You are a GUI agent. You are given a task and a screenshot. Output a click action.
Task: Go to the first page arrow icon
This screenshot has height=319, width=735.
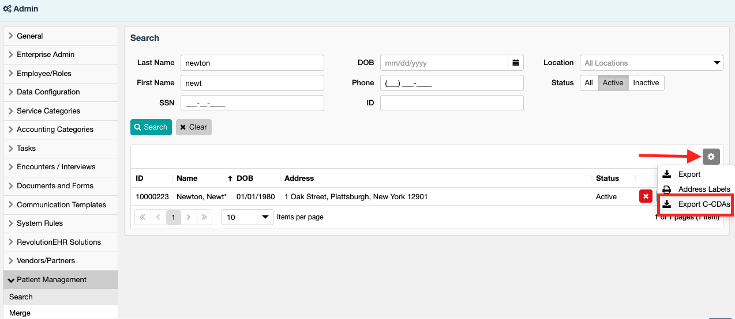click(x=143, y=217)
